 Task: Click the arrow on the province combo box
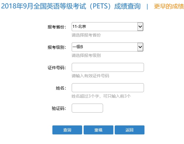coord(140,27)
